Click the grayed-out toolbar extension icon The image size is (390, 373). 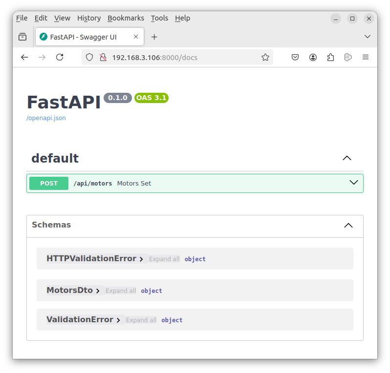coord(348,58)
